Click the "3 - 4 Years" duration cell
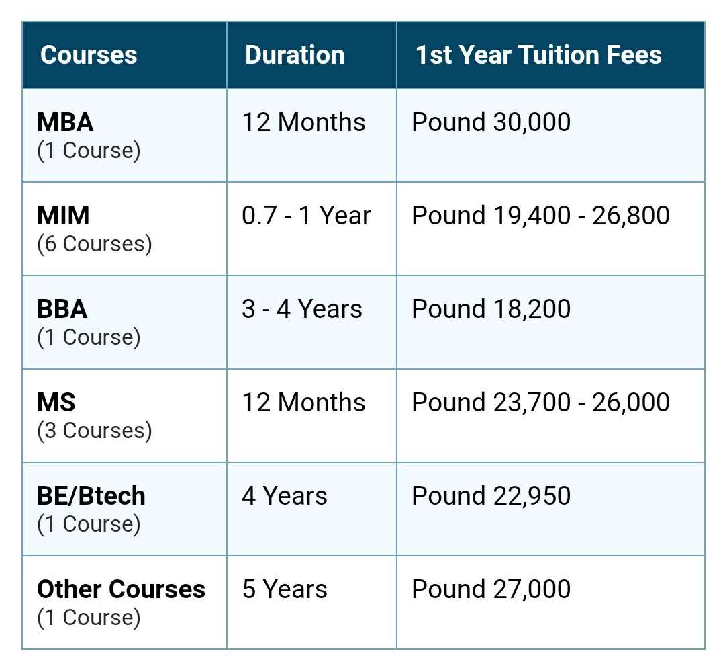Image resolution: width=725 pixels, height=670 pixels. [302, 309]
